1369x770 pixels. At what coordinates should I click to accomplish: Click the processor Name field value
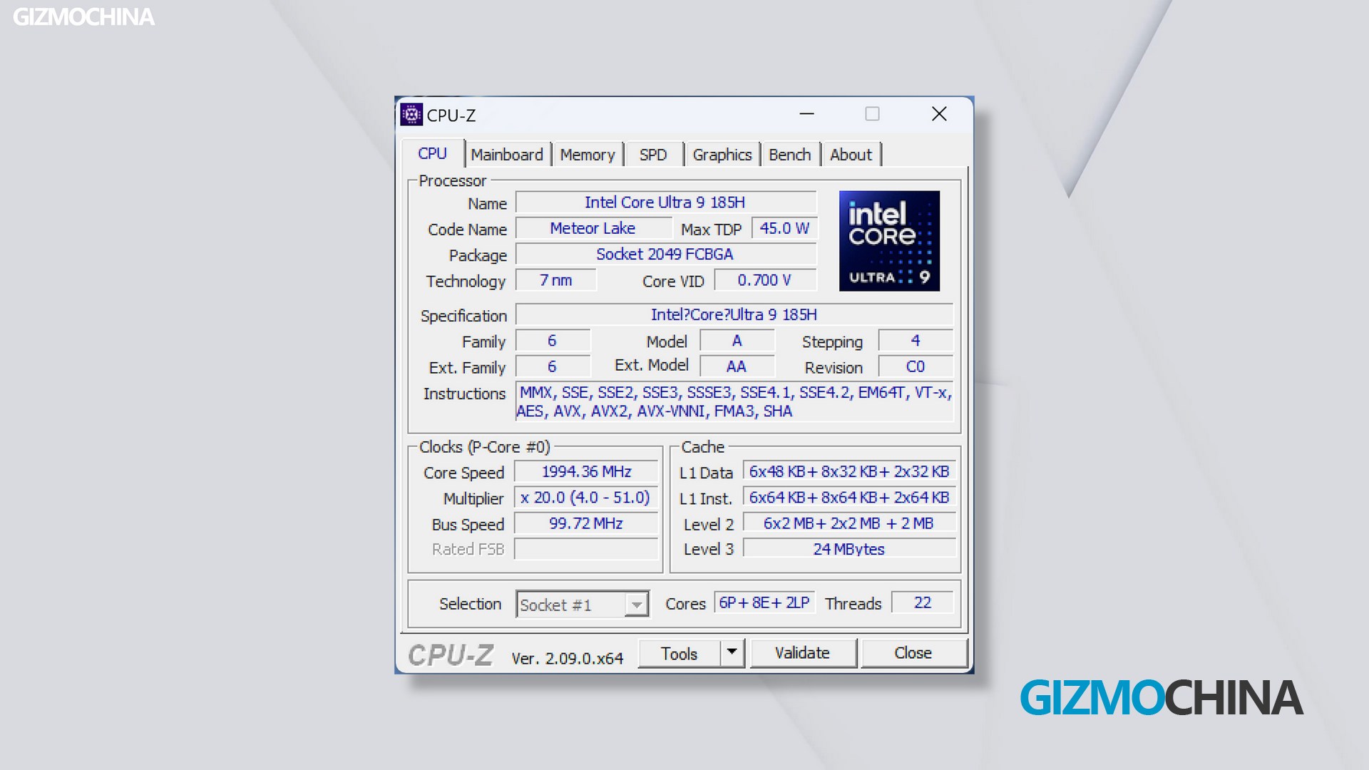(665, 202)
